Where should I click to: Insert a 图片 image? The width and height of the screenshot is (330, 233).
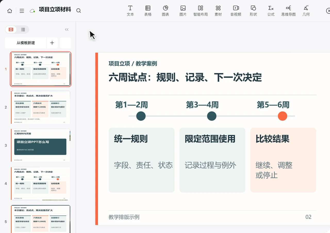coord(183,11)
